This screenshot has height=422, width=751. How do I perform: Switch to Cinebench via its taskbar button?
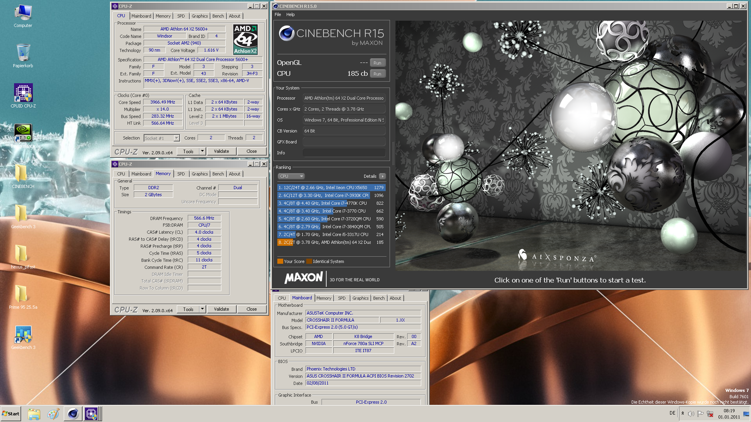click(73, 414)
